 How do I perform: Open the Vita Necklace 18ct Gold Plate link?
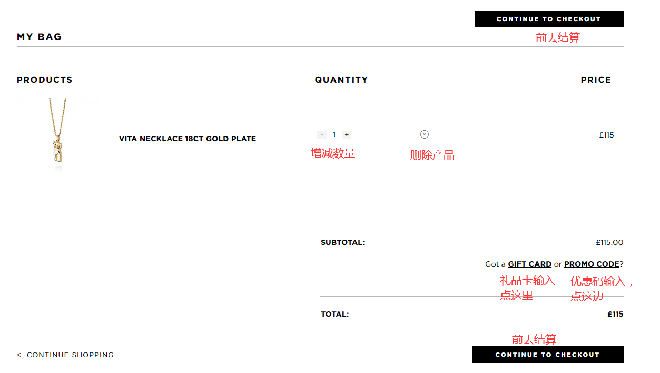pyautogui.click(x=187, y=139)
